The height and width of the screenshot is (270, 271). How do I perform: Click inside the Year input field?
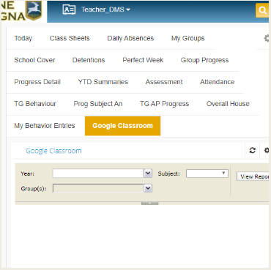point(98,173)
